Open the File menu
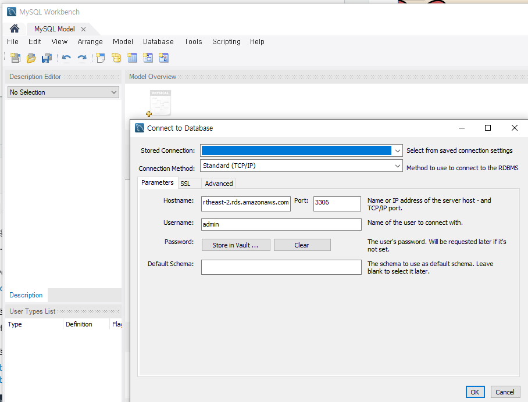This screenshot has width=528, height=402. coord(13,42)
